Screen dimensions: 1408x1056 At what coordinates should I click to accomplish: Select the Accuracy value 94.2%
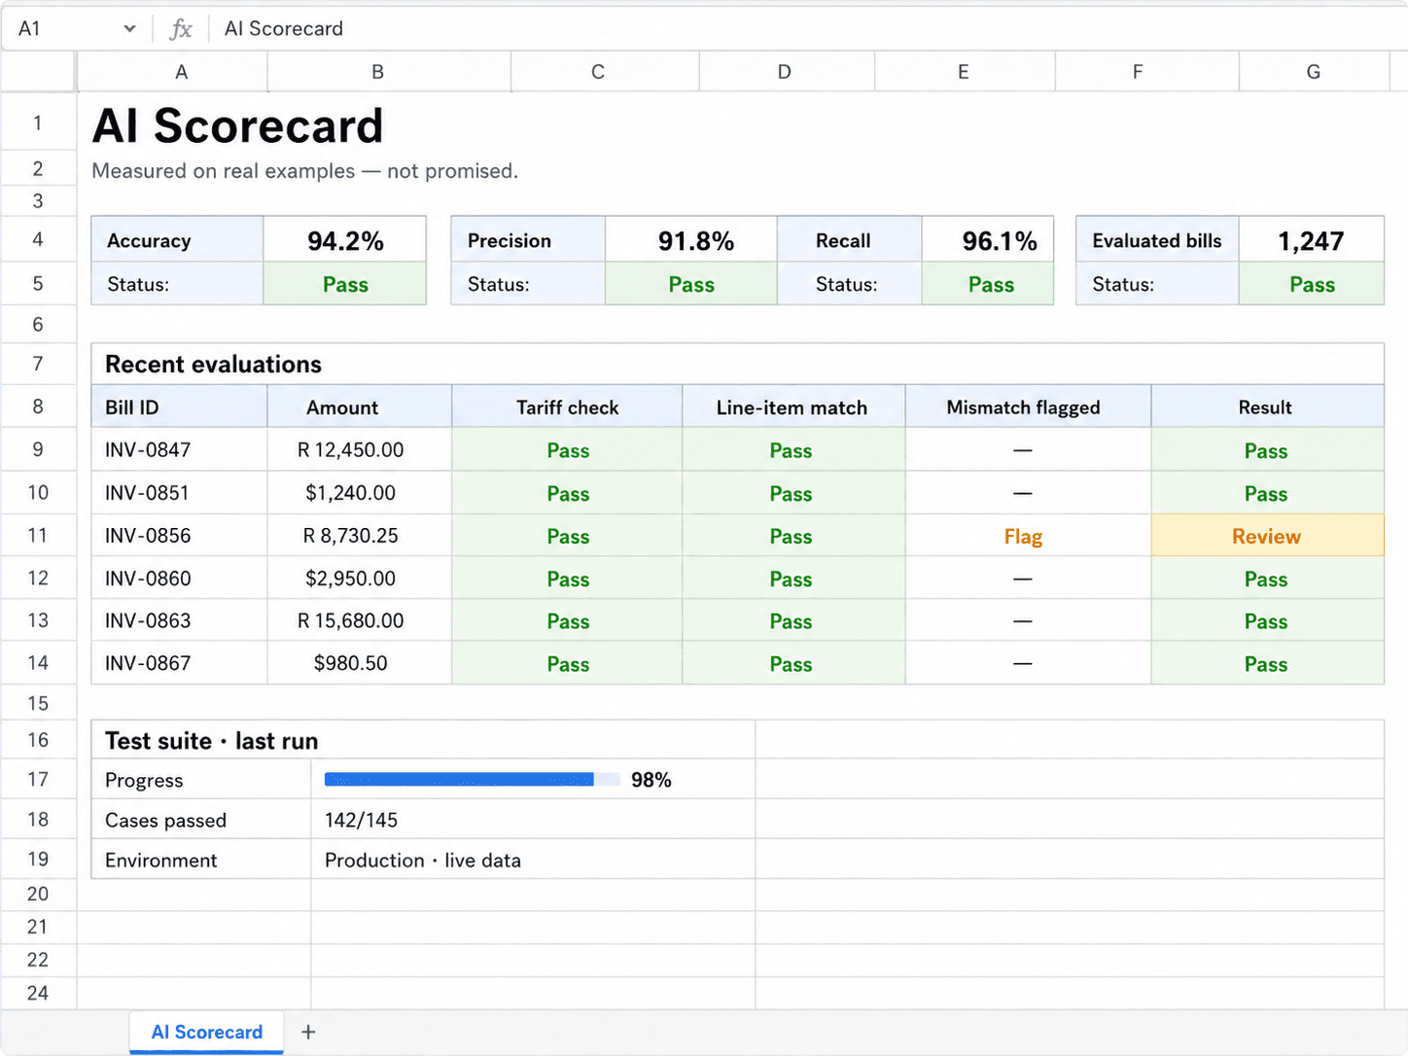[345, 240]
